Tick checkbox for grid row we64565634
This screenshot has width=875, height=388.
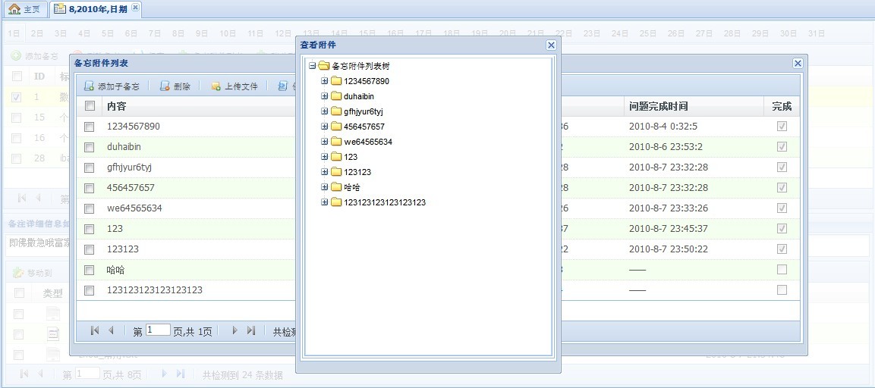pos(90,209)
